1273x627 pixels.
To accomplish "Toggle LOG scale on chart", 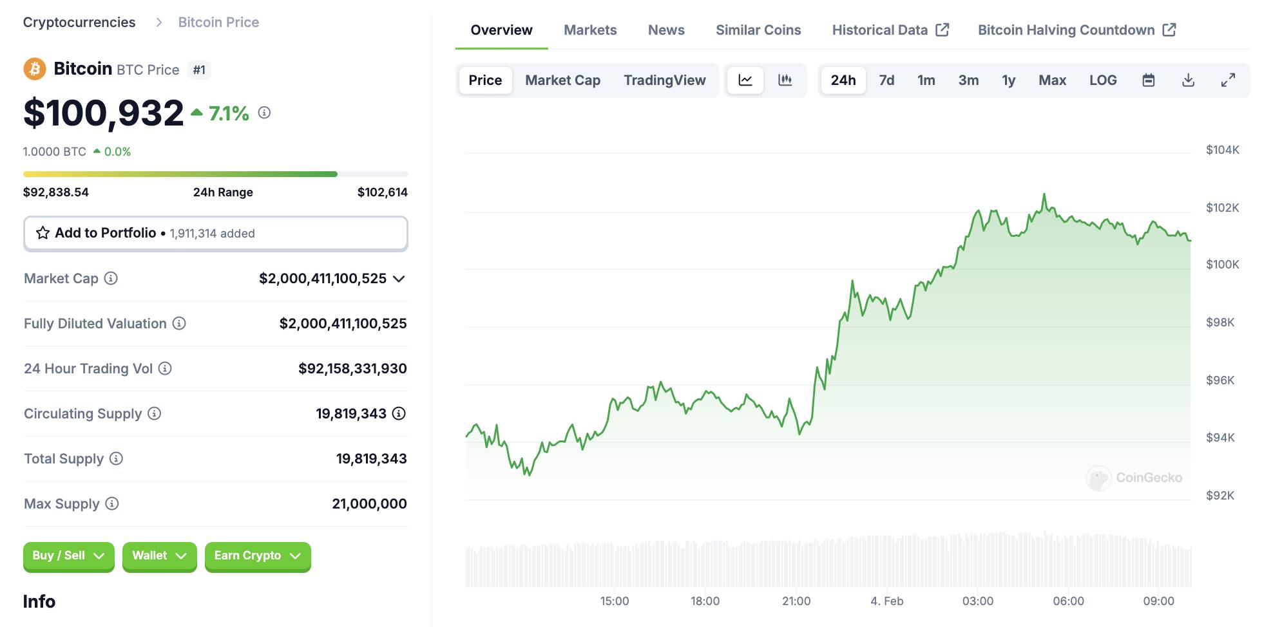I will (x=1103, y=80).
